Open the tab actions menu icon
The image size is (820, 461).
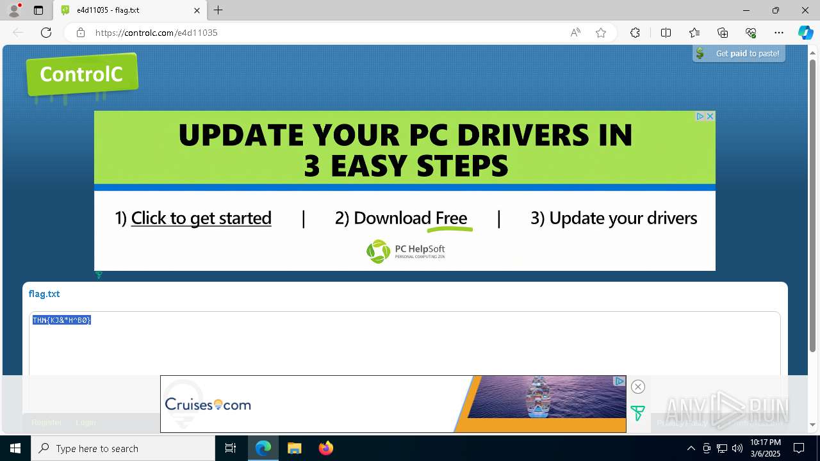pos(38,10)
